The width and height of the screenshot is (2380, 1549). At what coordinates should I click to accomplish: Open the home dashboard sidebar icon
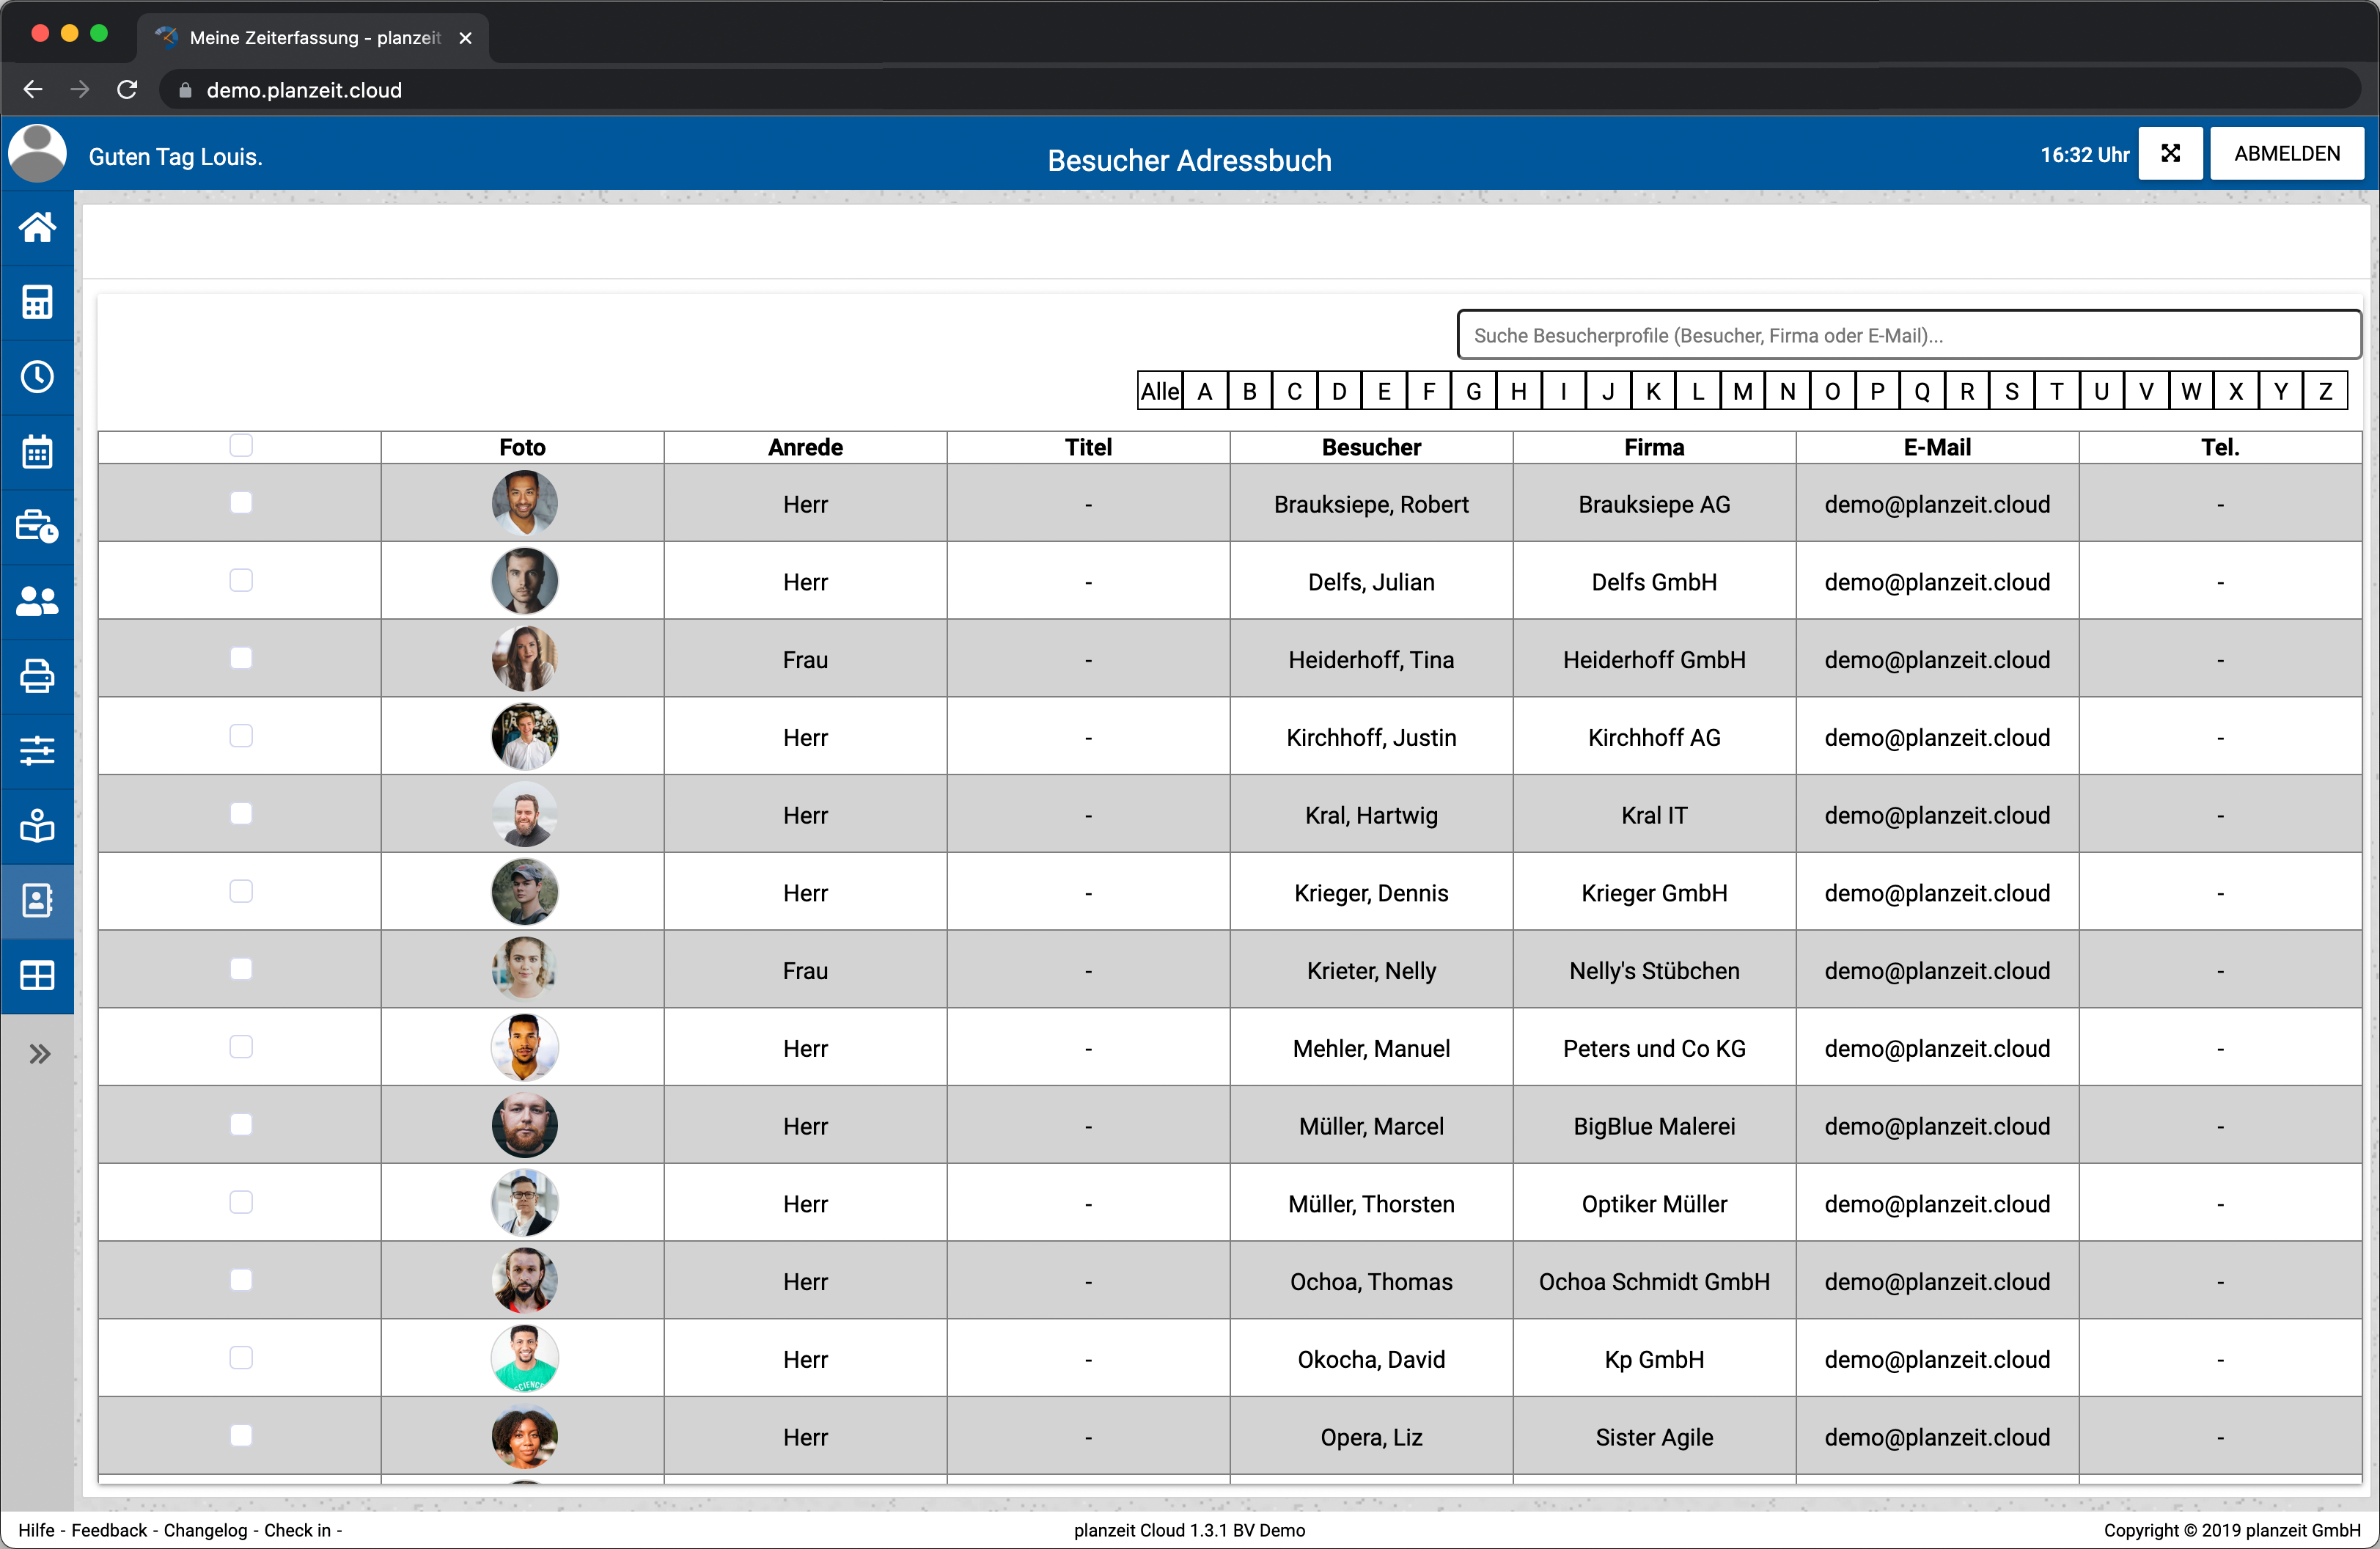(x=37, y=227)
